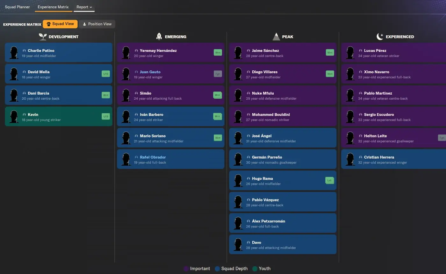Click Helton Leite's Fgn badge
Screen dimensions: 446x274
pyautogui.click(x=442, y=138)
